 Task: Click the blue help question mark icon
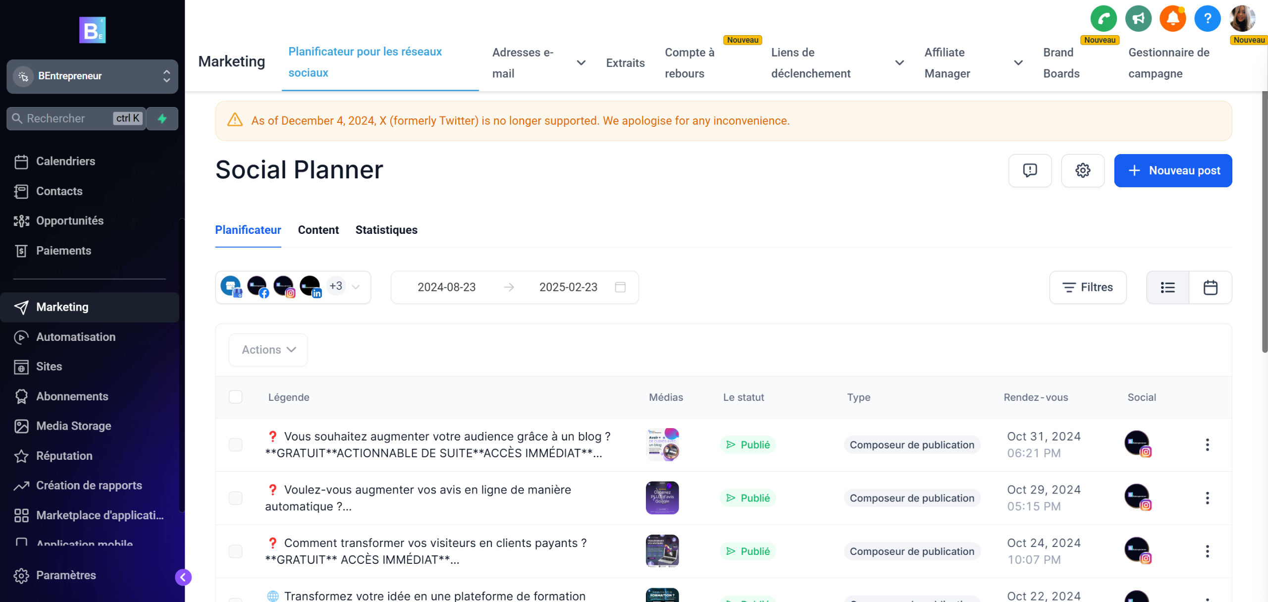coord(1207,19)
